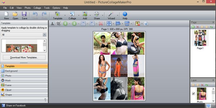This screenshot has width=216, height=108.
Task: Toggle the Photo layer visibility checkbox
Action: (193, 94)
